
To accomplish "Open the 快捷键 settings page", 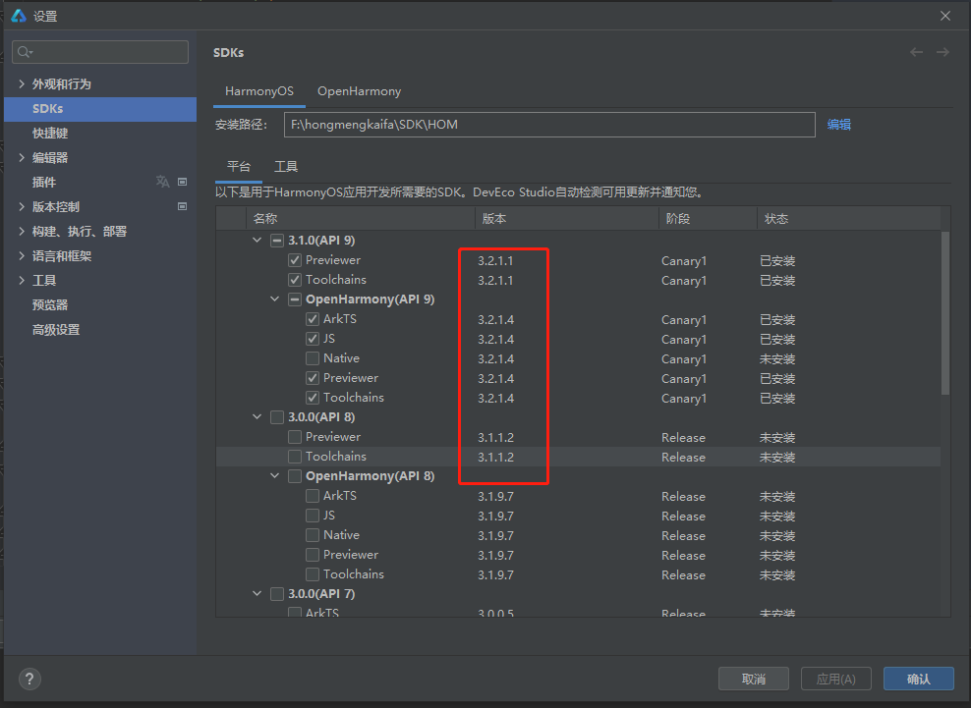I will 100,134.
